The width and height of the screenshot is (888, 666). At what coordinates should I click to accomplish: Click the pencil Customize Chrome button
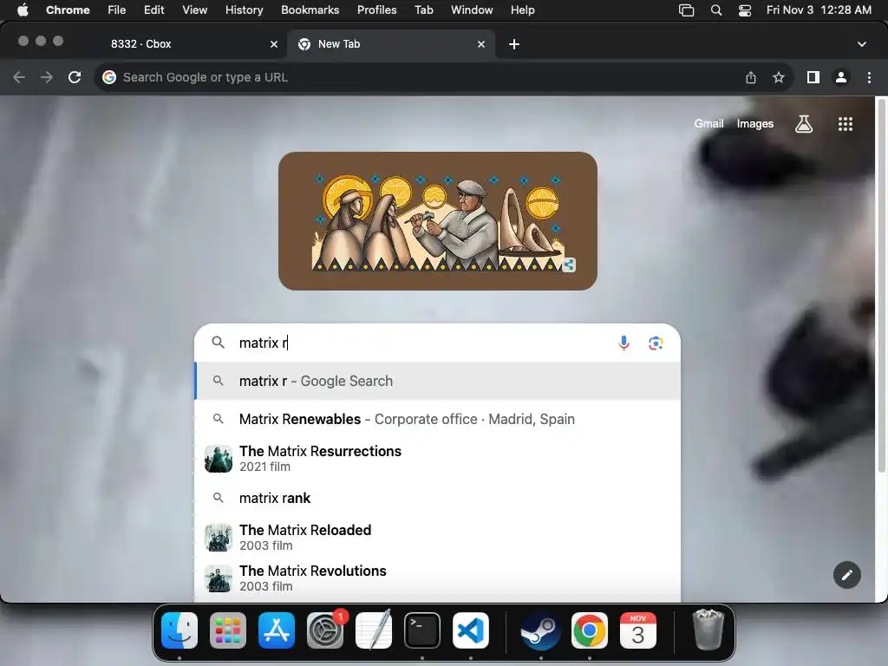click(846, 575)
